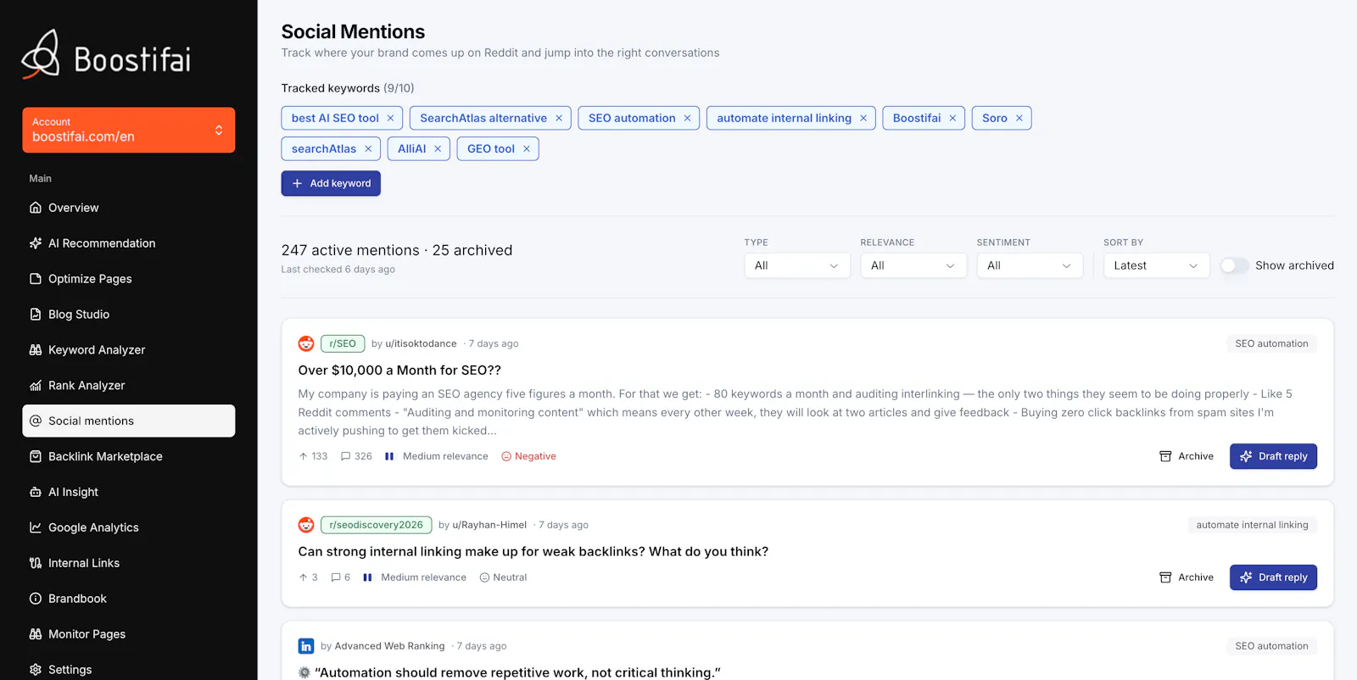Open Blog Studio menu item

pos(129,315)
